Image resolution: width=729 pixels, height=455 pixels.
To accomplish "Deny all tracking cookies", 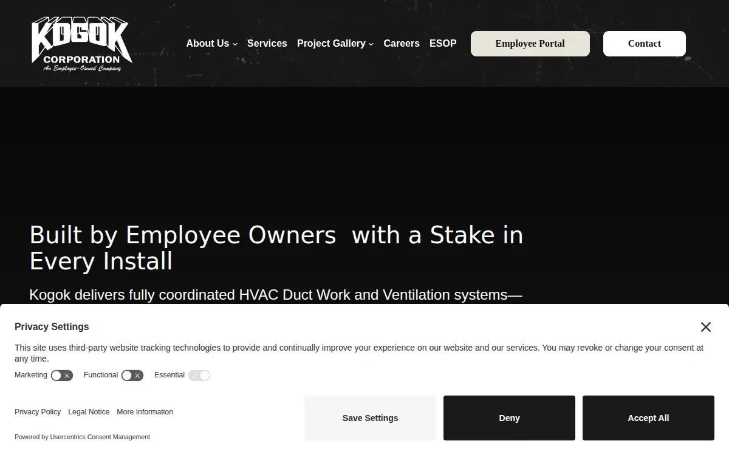I will coord(509,418).
